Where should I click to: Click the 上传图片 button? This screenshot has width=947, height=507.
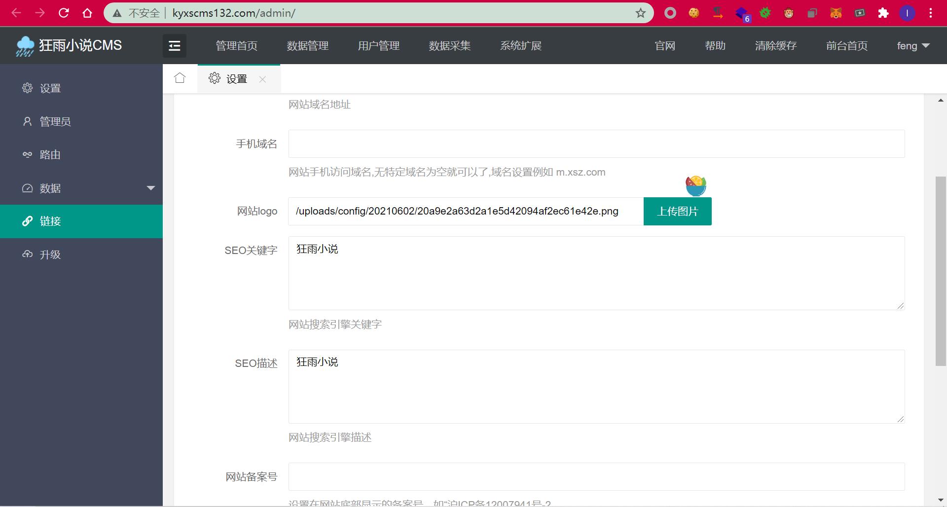coord(678,212)
